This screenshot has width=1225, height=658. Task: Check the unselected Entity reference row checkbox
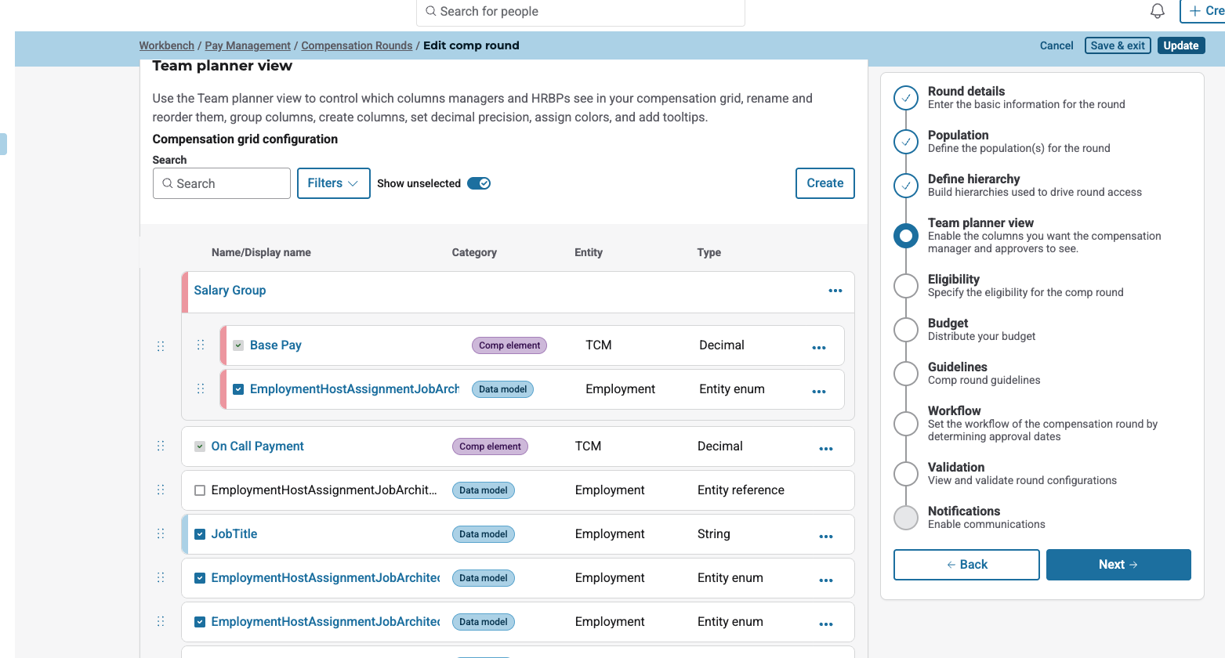pos(200,490)
